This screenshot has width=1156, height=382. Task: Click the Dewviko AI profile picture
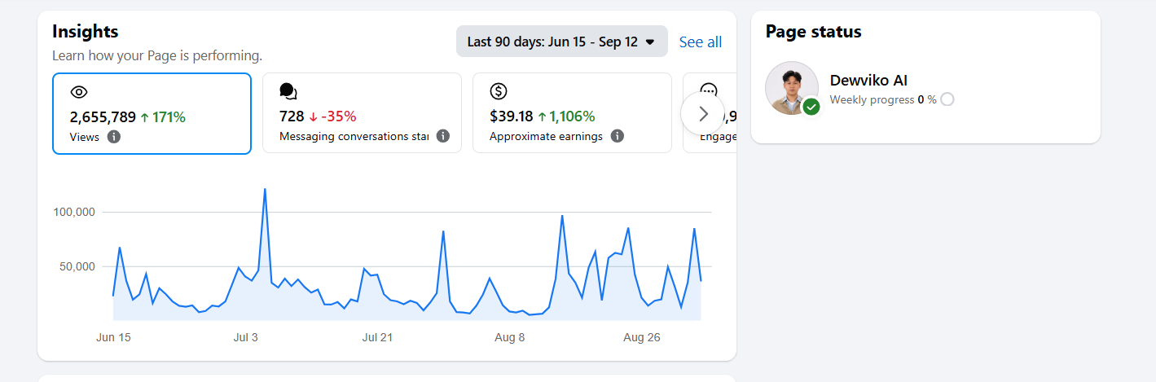tap(792, 88)
